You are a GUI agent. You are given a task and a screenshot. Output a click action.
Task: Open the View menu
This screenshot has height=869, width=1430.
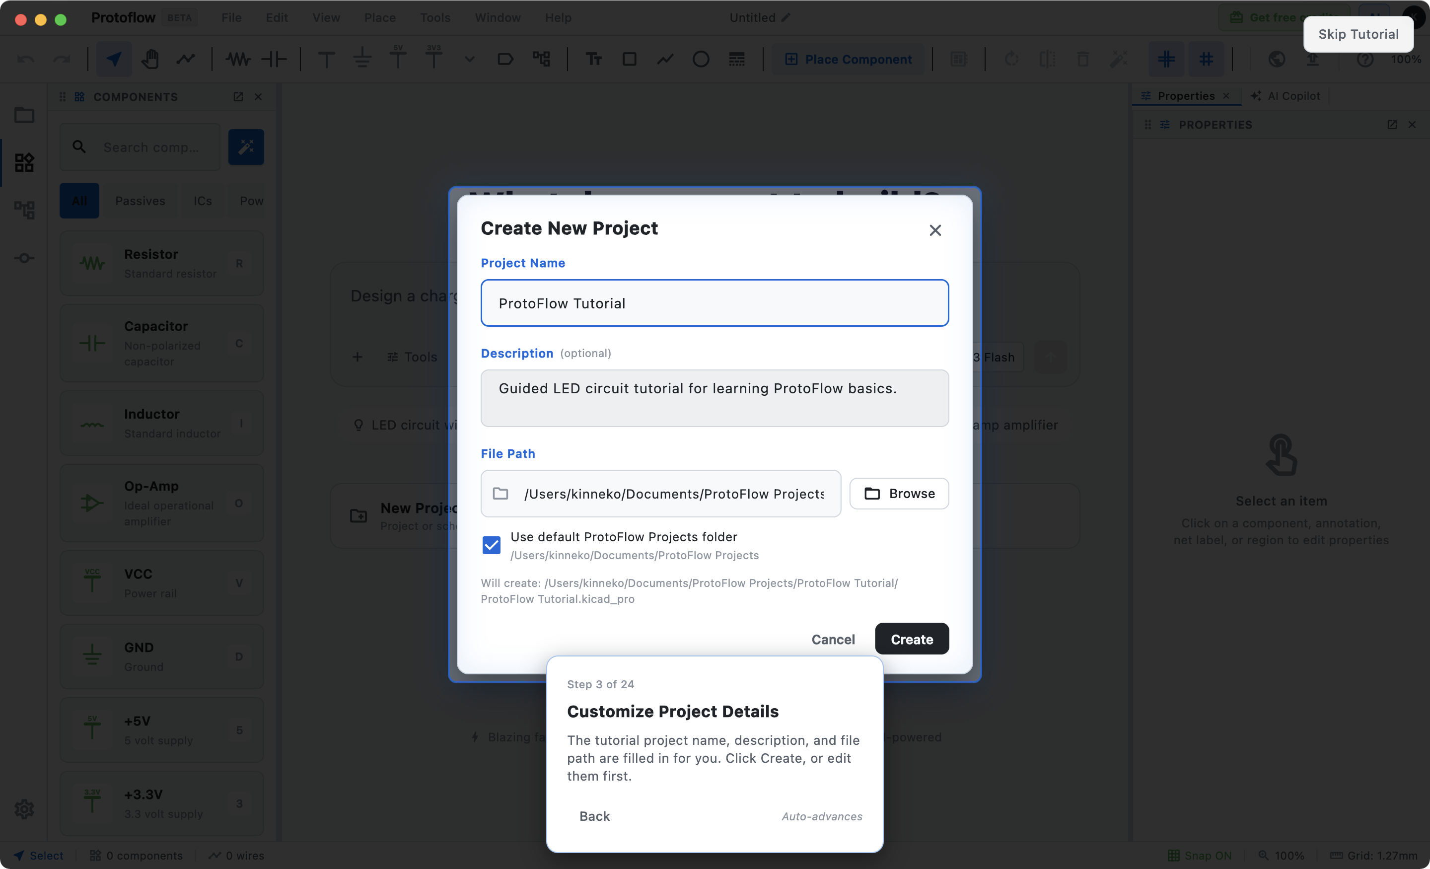click(326, 17)
